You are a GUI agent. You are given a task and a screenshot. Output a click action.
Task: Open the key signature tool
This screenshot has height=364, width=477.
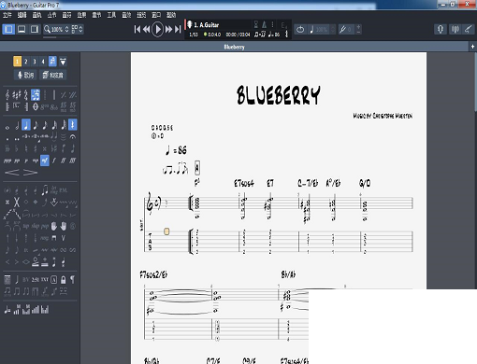tap(17, 95)
